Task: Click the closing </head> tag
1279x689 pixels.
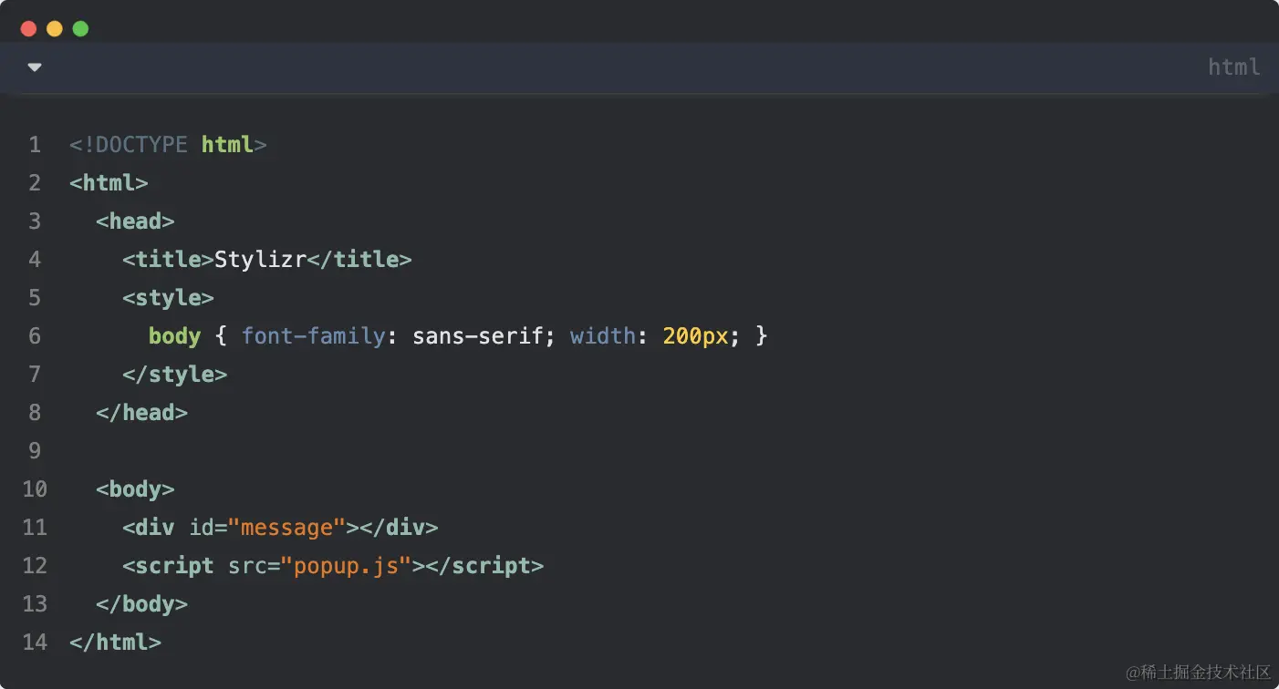Action: coord(141,413)
